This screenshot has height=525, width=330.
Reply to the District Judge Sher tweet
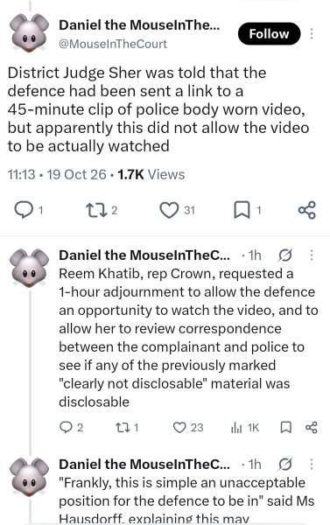pos(28,210)
